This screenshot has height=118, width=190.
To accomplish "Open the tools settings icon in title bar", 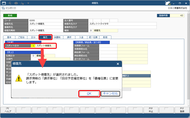I will click(x=22, y=3).
